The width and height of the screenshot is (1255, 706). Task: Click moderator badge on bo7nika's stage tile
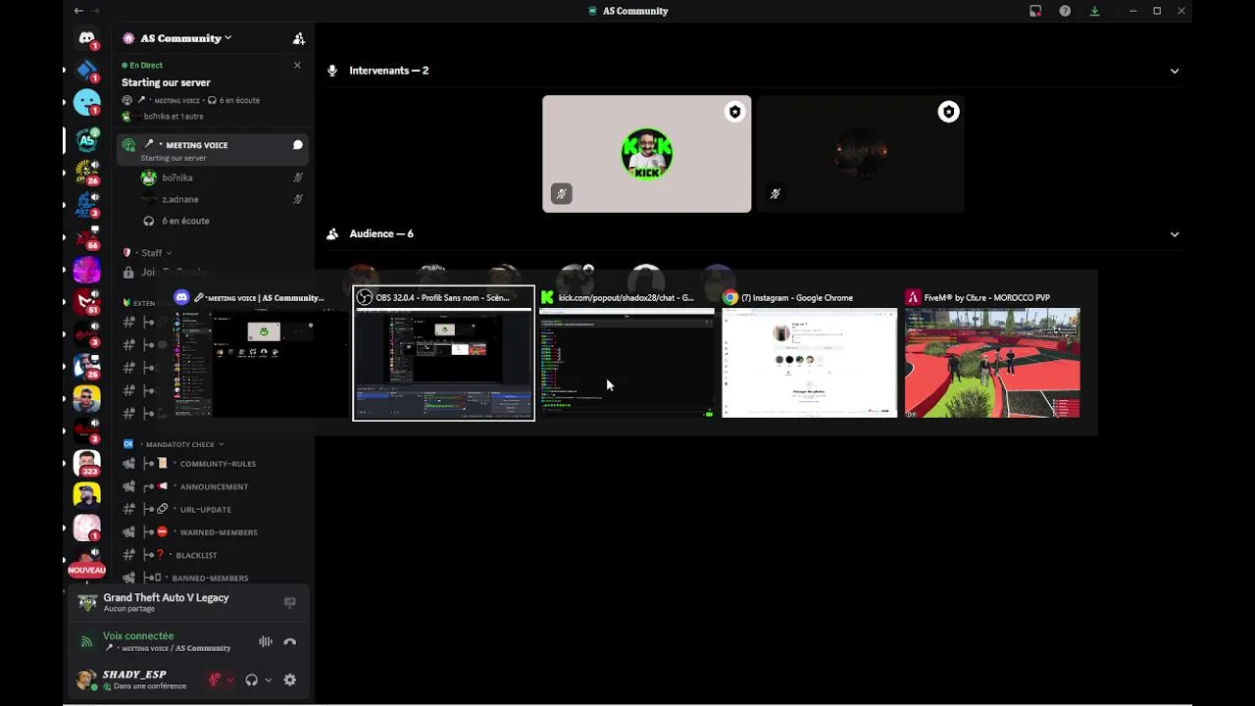[734, 112]
